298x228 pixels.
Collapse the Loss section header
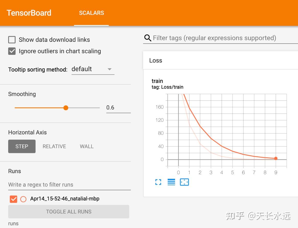click(x=156, y=61)
